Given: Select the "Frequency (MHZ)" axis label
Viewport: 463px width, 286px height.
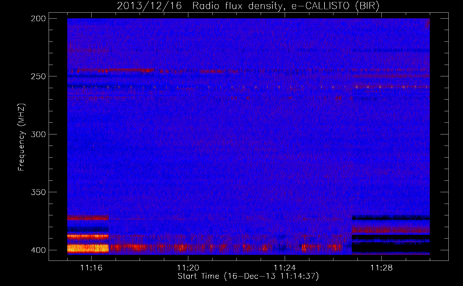Looking at the screenshot, I should [21, 137].
